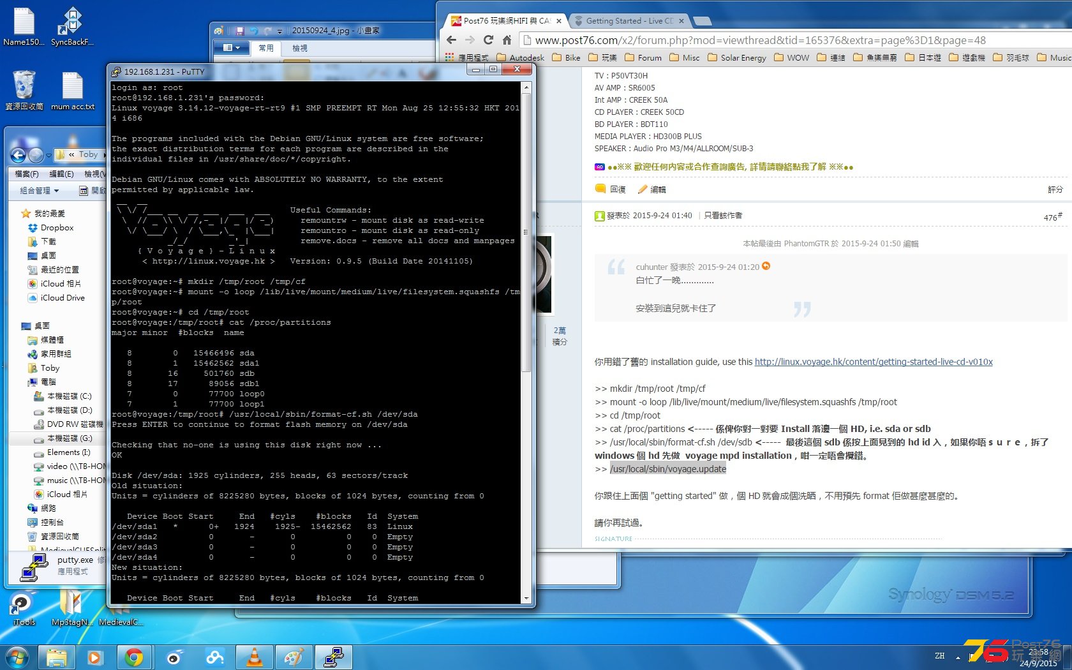1072x670 pixels.
Task: Open Paint's Quick Access Toolbar customize arrow
Action: [279, 31]
